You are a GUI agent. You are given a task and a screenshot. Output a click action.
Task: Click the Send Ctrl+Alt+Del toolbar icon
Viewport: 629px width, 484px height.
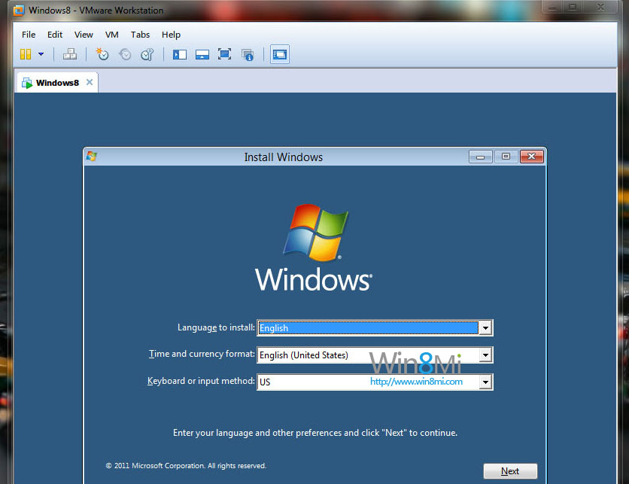coord(69,54)
